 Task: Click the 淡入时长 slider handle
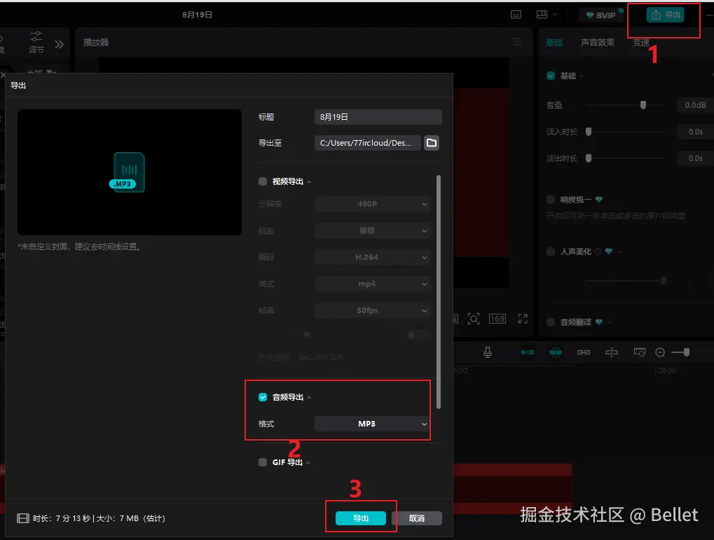point(589,132)
